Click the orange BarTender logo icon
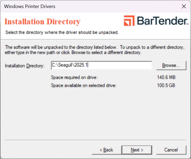Viewport: 191px width, 159px height. coord(129,21)
